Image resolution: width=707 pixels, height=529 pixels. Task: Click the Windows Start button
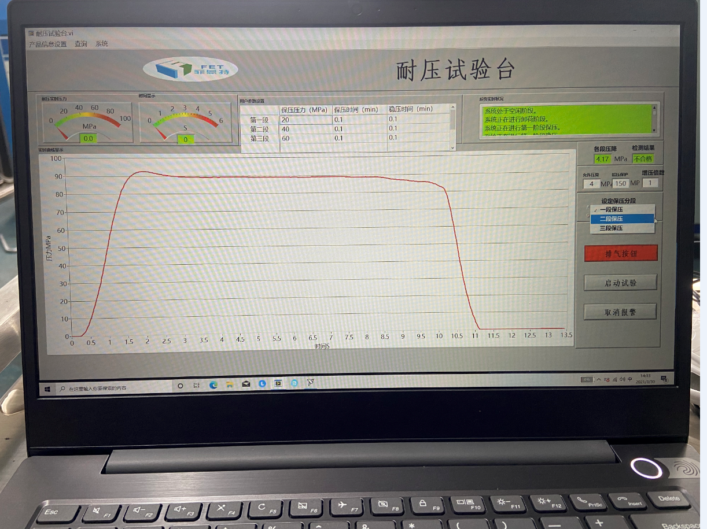coord(47,388)
